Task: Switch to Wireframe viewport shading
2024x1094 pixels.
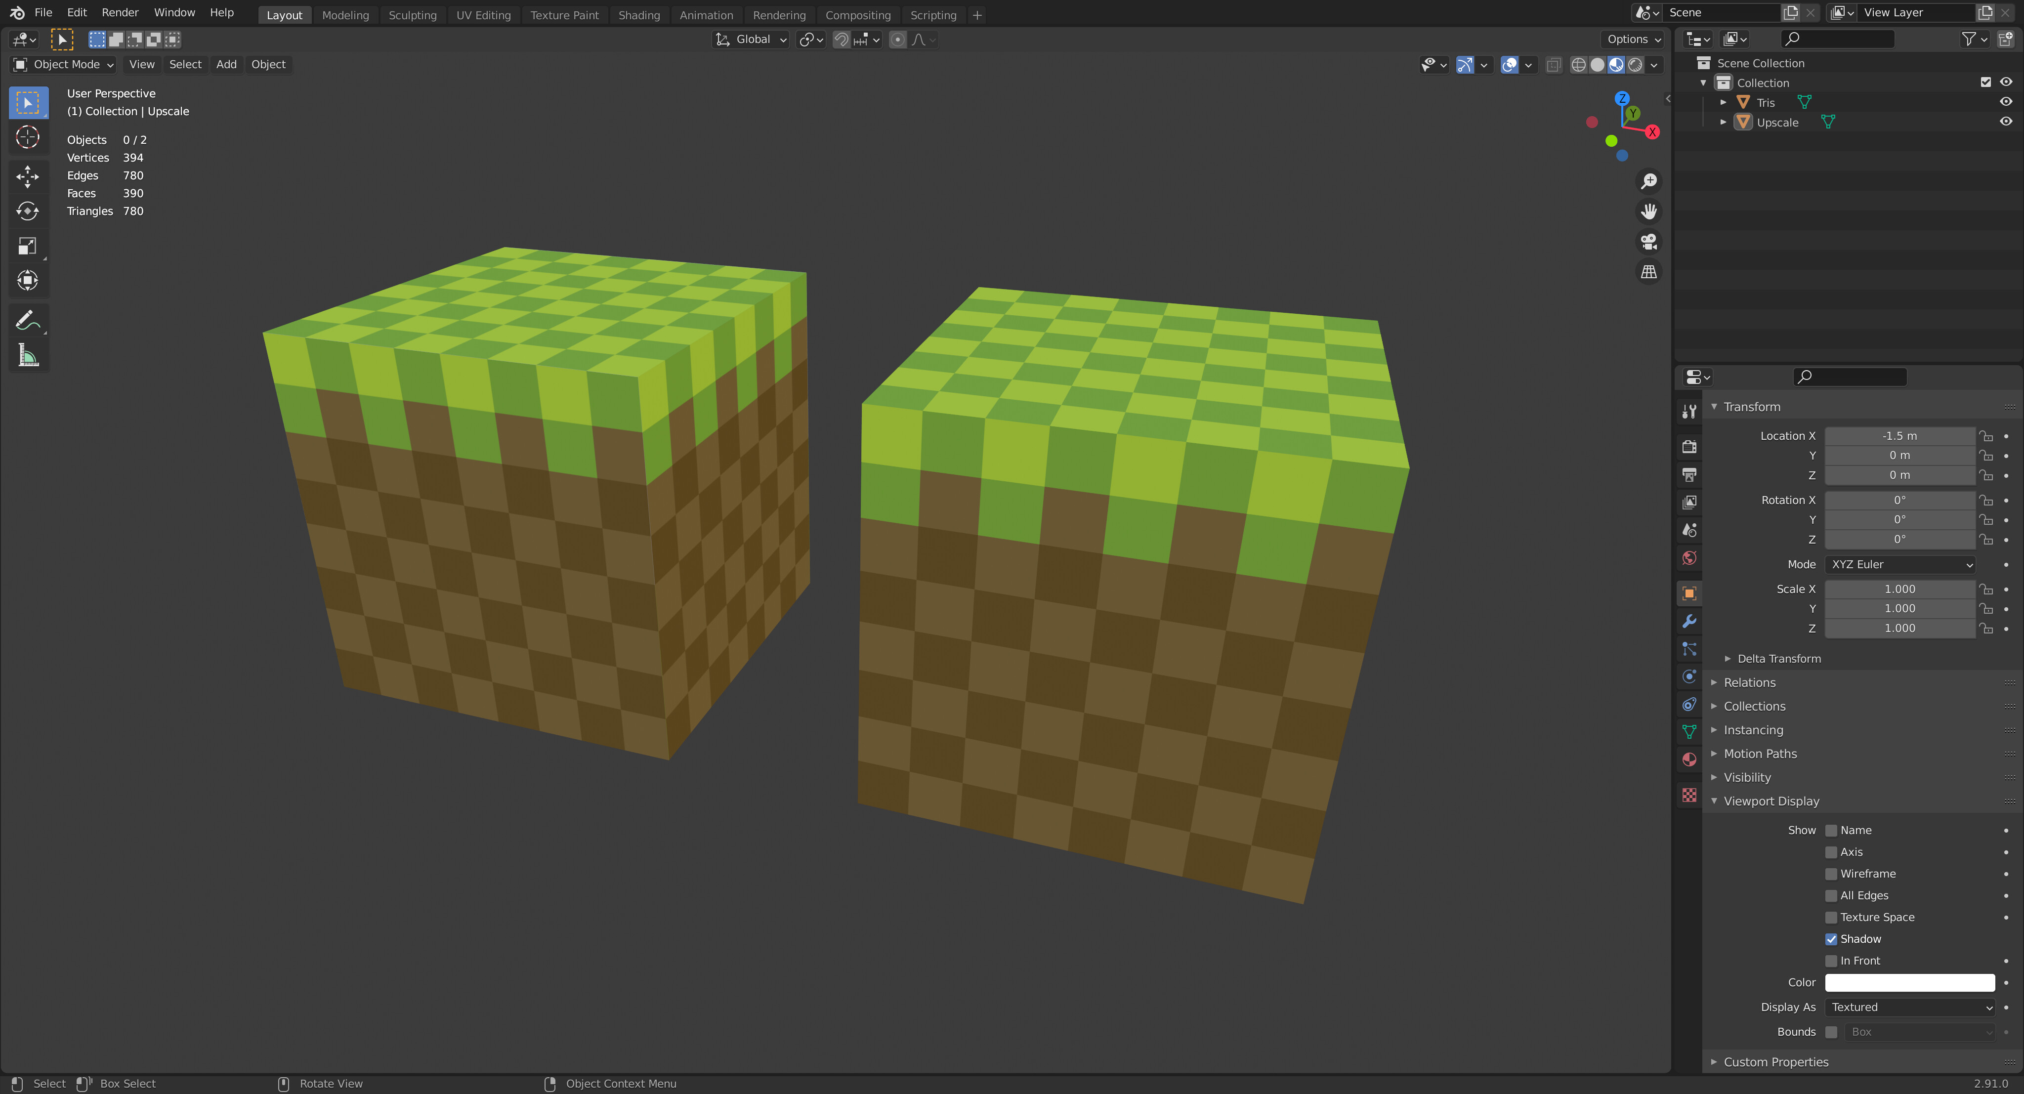Action: 1578,65
